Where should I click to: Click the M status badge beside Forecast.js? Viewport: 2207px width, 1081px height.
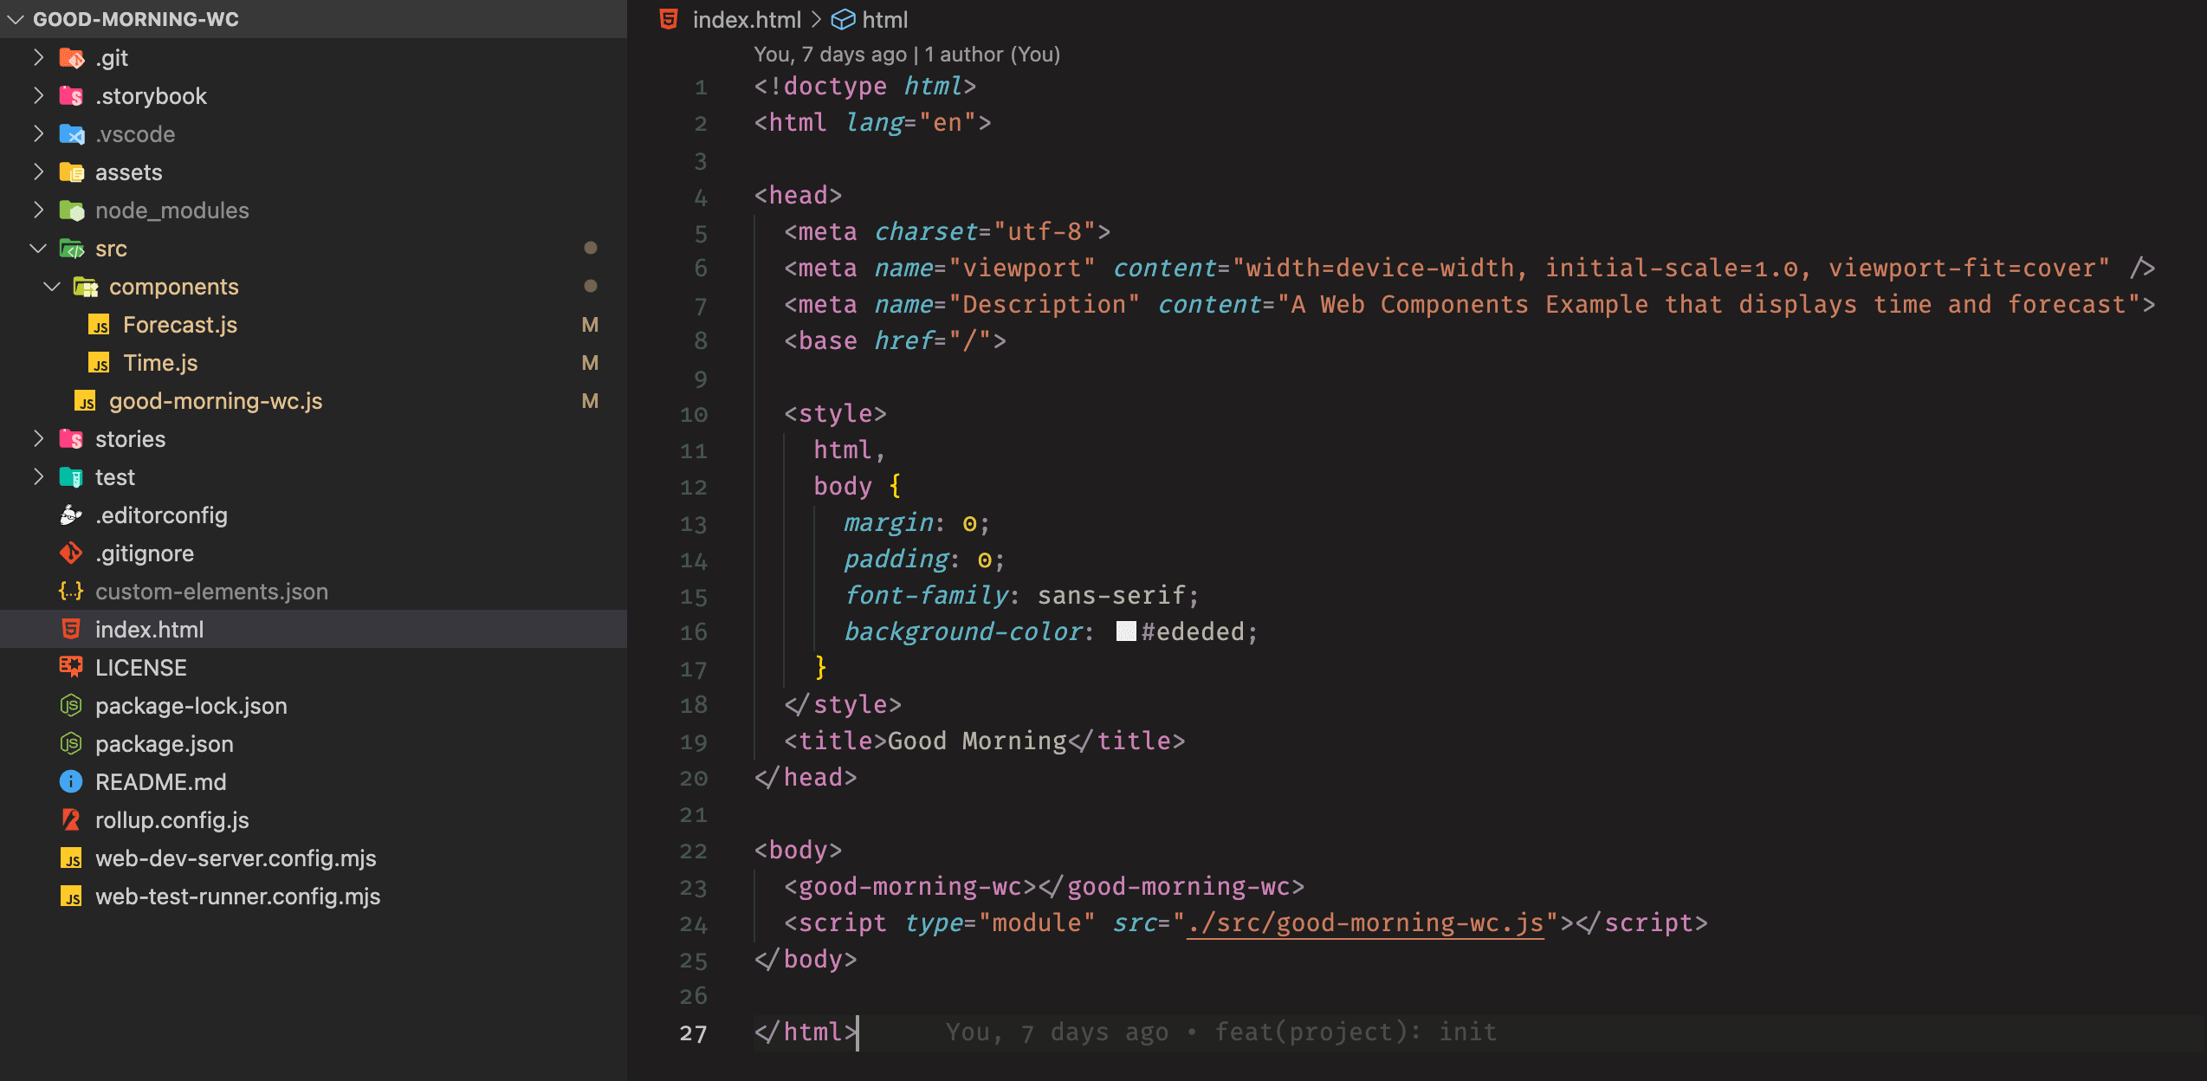(x=590, y=325)
